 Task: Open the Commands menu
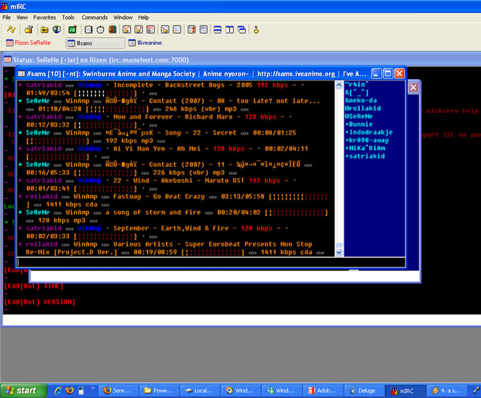[x=94, y=17]
